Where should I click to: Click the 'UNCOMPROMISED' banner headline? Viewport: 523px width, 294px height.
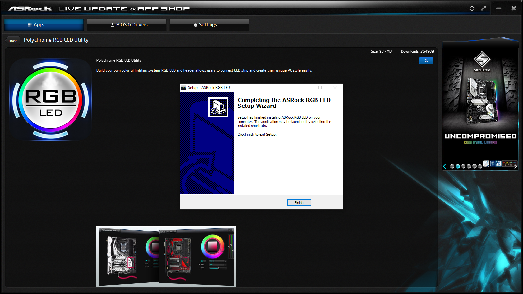click(x=480, y=136)
